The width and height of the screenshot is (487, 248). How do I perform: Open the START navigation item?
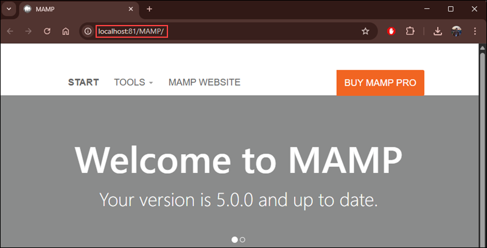83,82
